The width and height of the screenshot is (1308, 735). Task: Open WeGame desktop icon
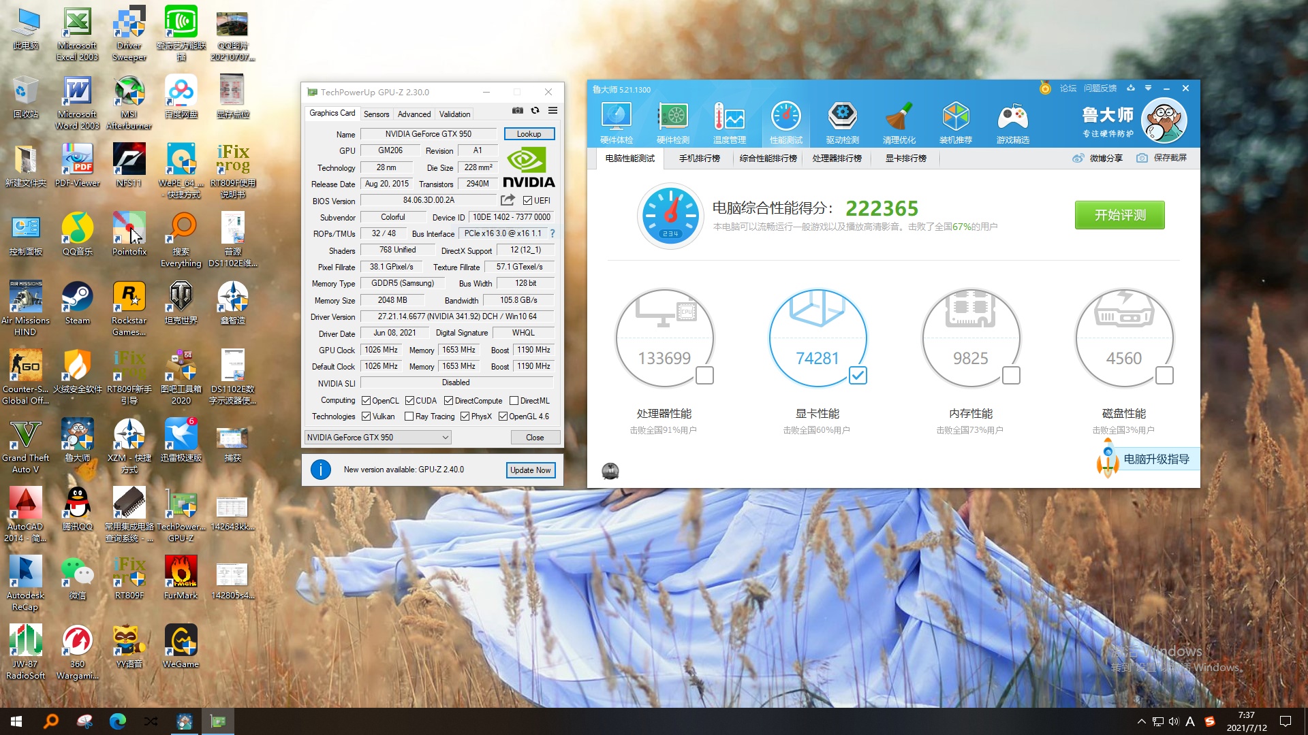pos(181,647)
